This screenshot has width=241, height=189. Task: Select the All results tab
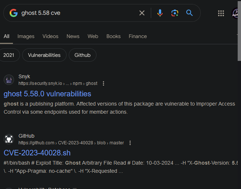[x=6, y=37]
